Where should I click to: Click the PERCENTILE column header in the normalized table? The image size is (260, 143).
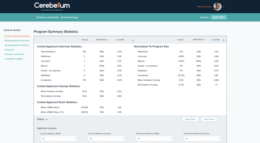pos(198,40)
